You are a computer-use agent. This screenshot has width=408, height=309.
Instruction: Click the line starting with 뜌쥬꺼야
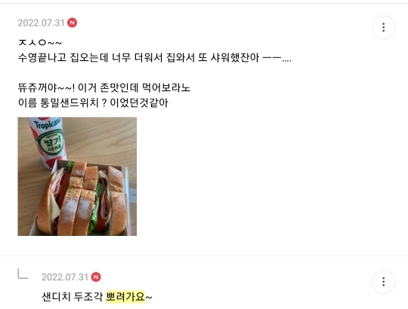click(x=104, y=87)
